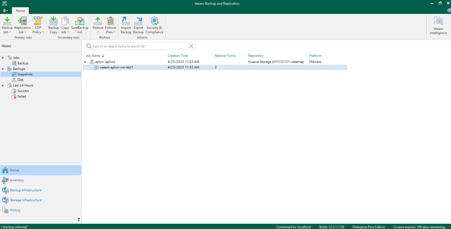Select Snapshots tree item
This screenshot has height=229, width=451.
tap(41, 74)
